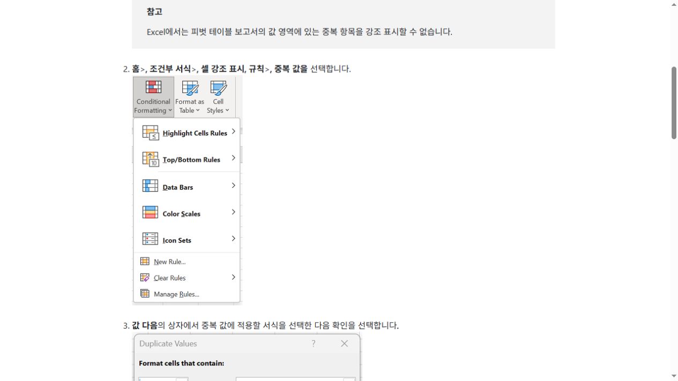Click the Highlight Cells Rules icon
Screen dimensions: 678x381
(150, 133)
